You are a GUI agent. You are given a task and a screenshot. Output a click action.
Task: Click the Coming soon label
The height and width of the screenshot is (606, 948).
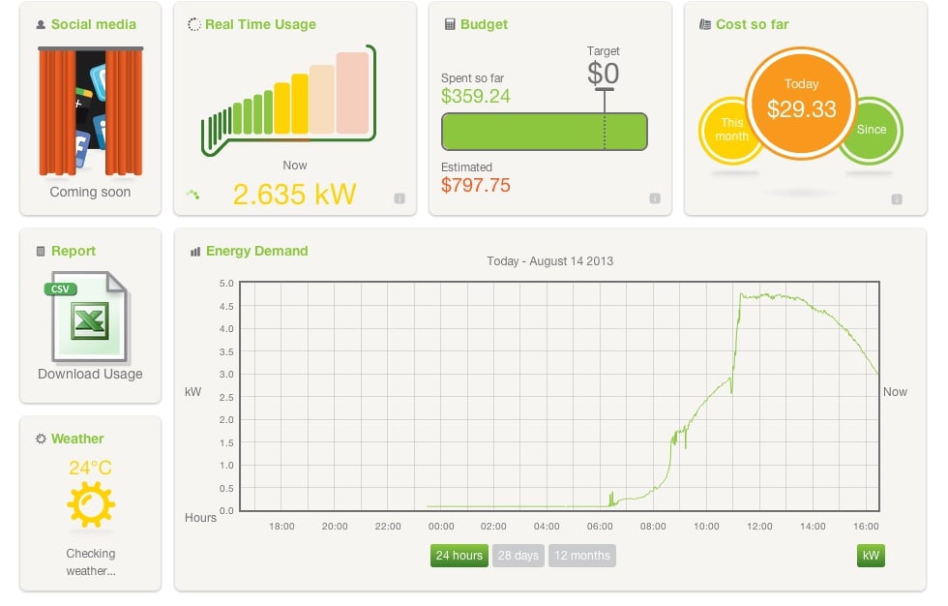pos(90,192)
